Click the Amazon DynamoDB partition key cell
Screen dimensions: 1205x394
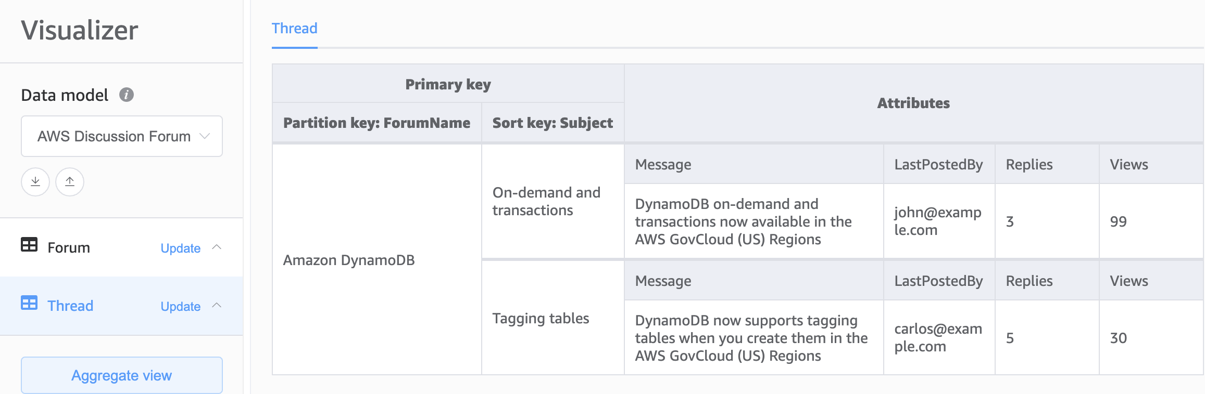coord(349,260)
